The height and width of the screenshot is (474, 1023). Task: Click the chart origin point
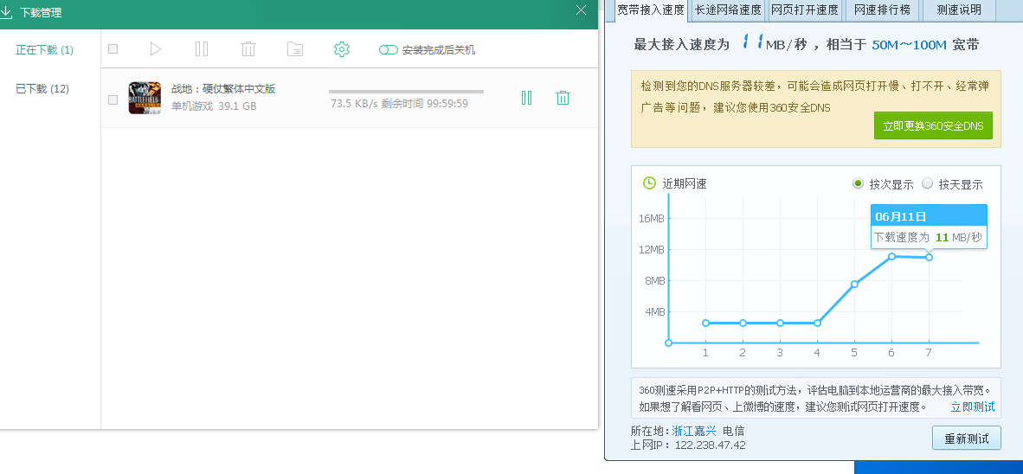coord(668,343)
